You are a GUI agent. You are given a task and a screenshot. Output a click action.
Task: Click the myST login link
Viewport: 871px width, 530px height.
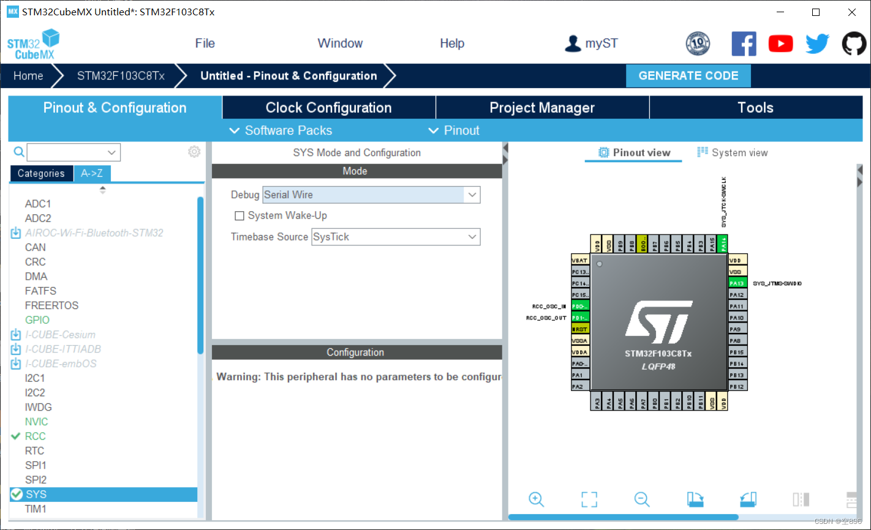click(x=601, y=43)
